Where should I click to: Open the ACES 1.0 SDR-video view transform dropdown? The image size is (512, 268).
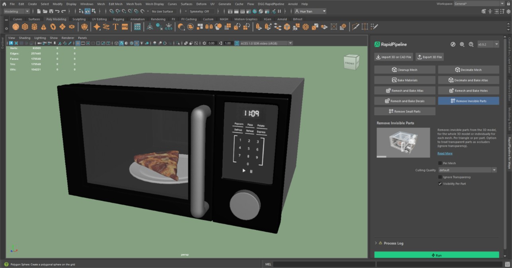267,43
